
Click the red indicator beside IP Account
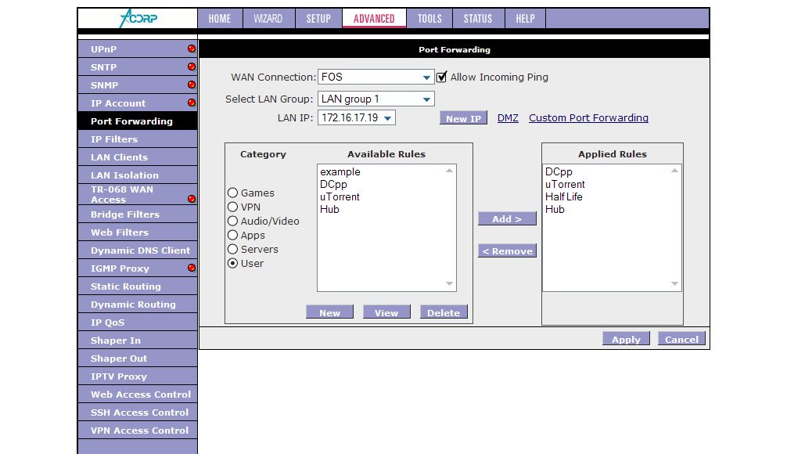point(191,103)
